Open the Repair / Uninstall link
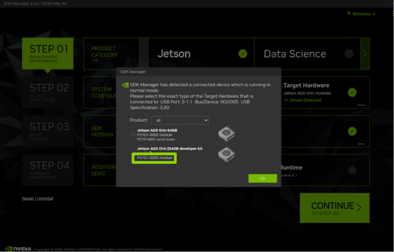The width and height of the screenshot is (394, 252). [37, 198]
